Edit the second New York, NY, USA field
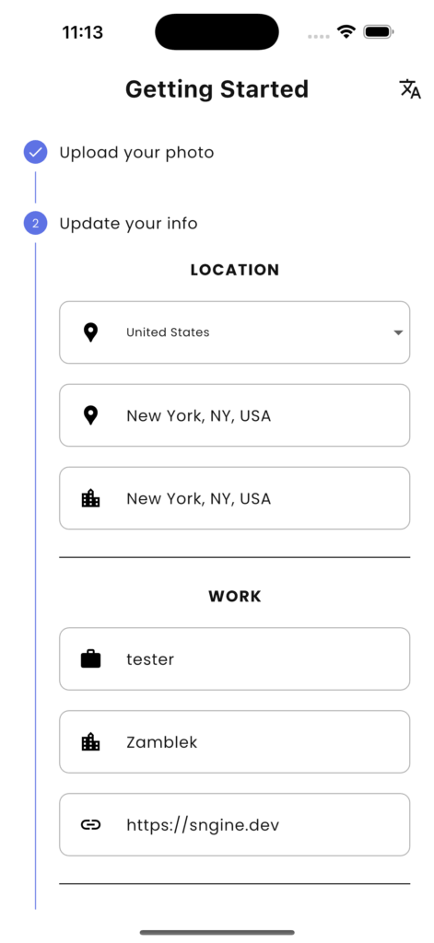The height and width of the screenshot is (943, 434). (235, 498)
